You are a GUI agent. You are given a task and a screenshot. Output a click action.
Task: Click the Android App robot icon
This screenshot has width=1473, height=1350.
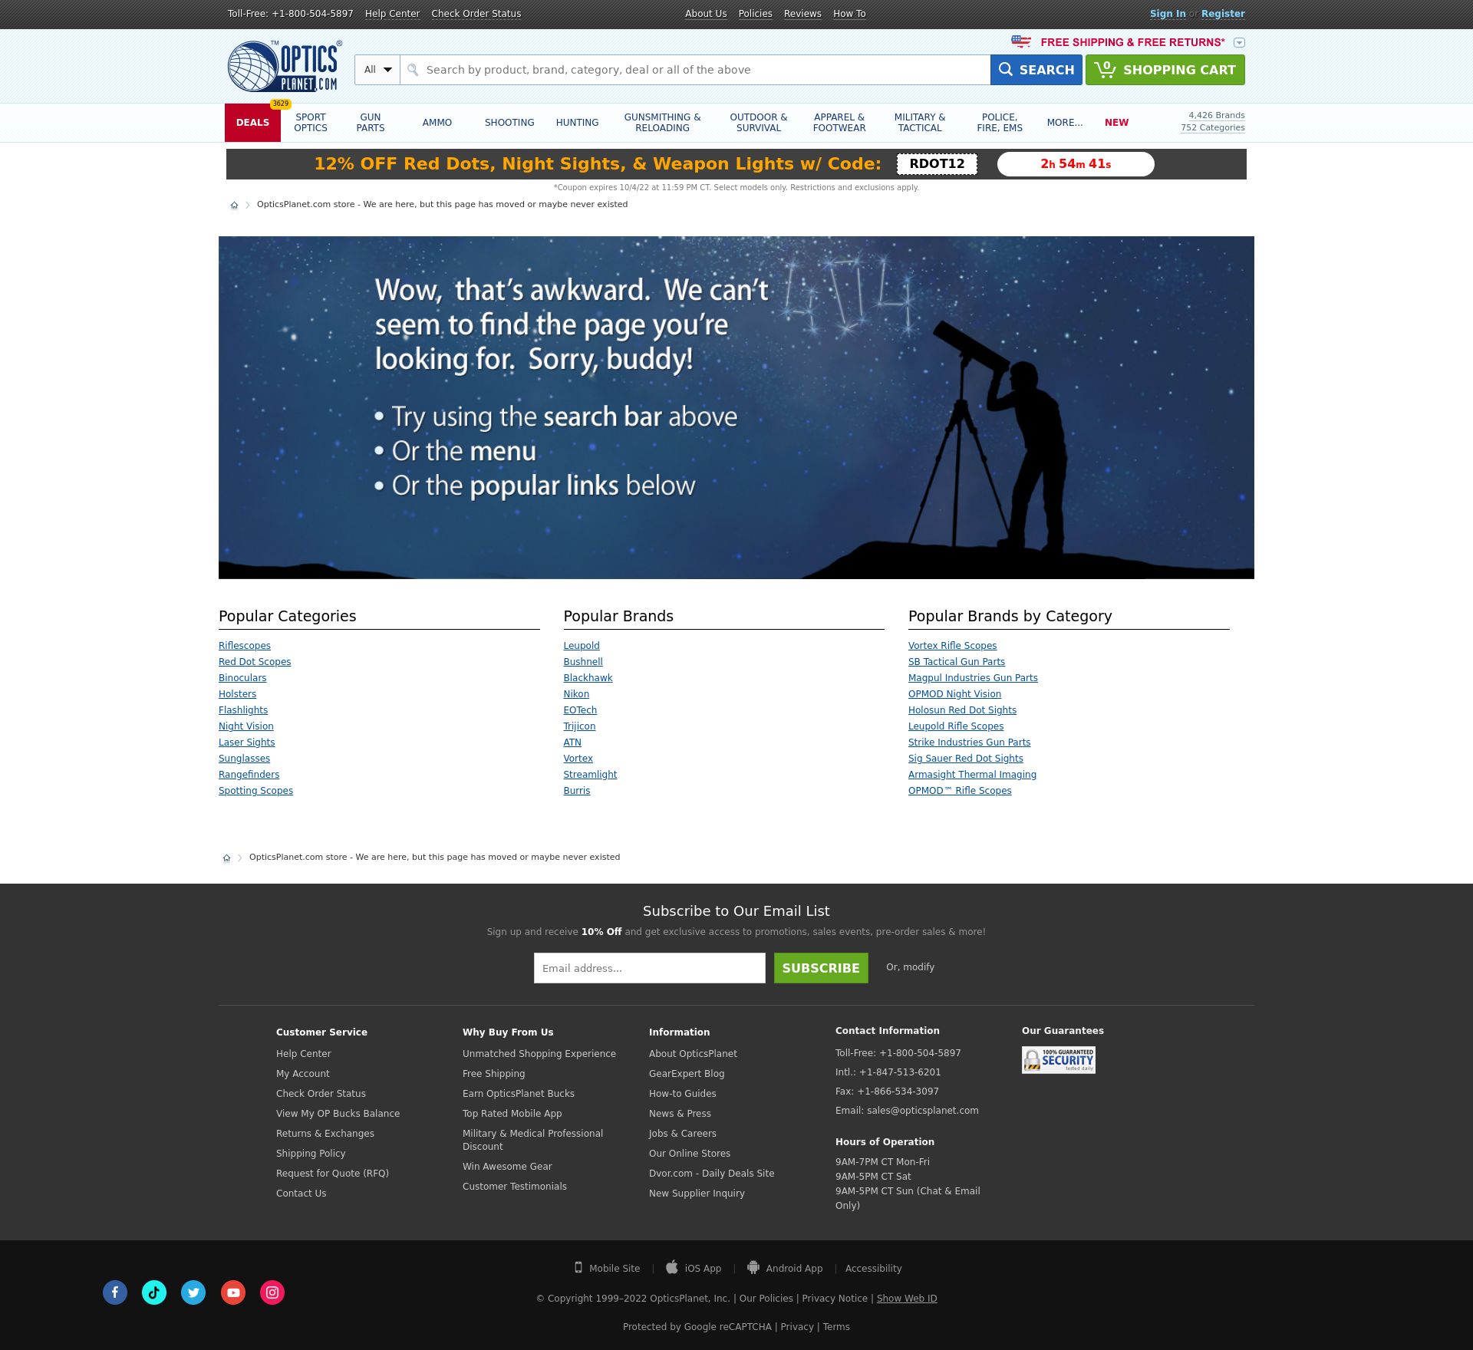point(753,1267)
